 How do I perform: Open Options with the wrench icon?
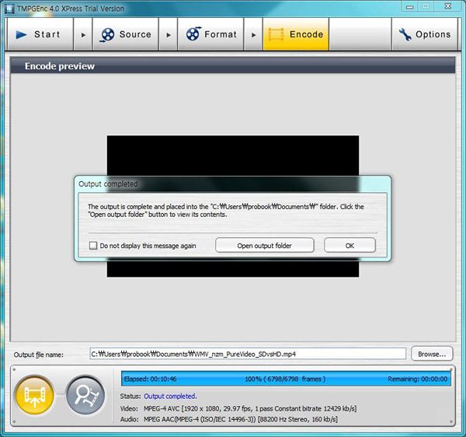coord(424,34)
